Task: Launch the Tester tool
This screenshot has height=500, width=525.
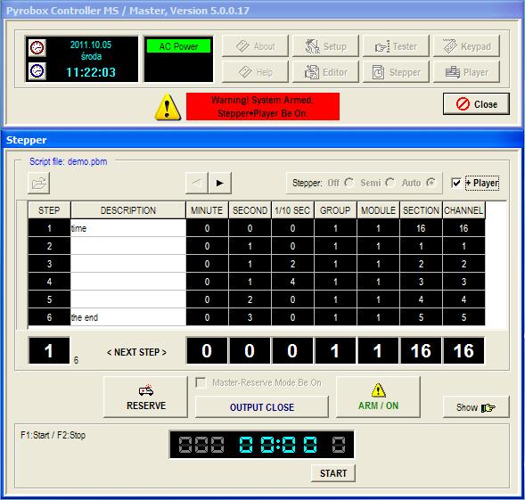Action: 396,45
